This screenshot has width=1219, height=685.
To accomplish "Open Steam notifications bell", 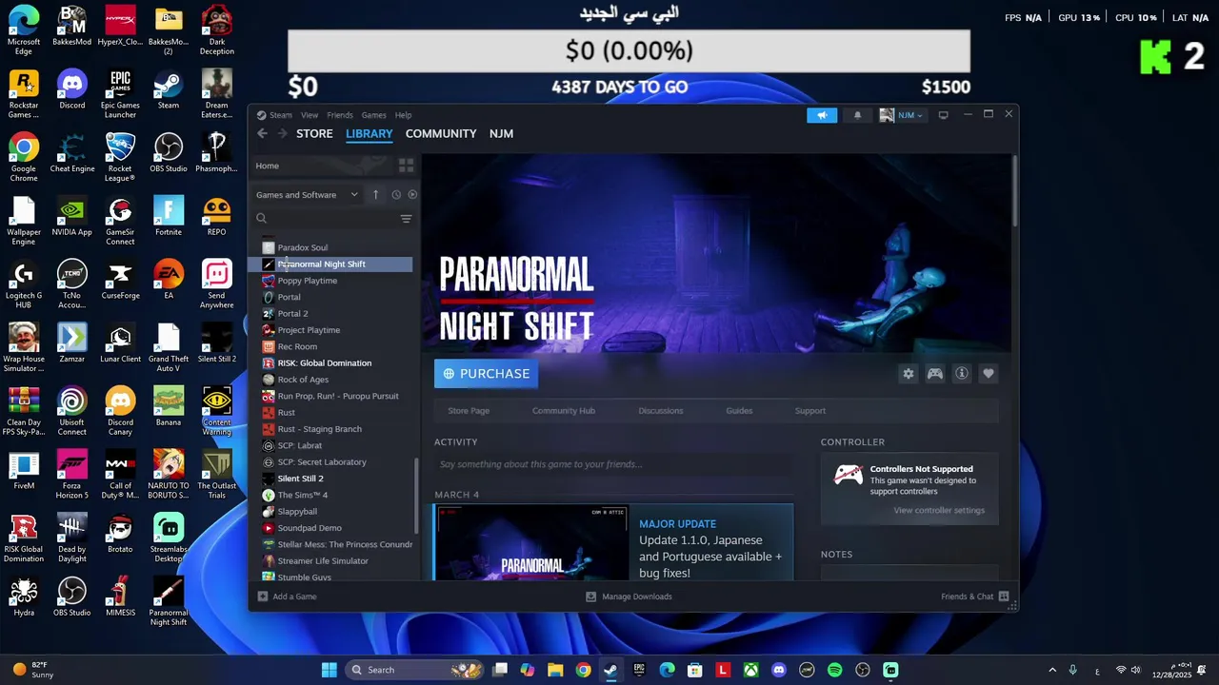I will click(x=857, y=115).
